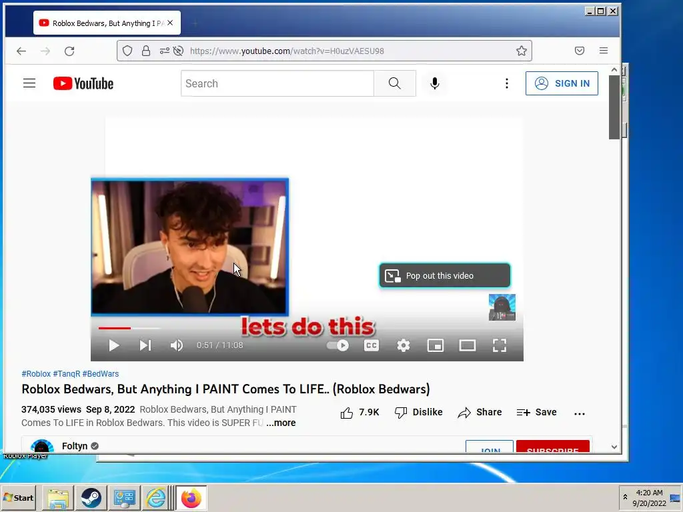Open the video settings gear

(x=404, y=345)
